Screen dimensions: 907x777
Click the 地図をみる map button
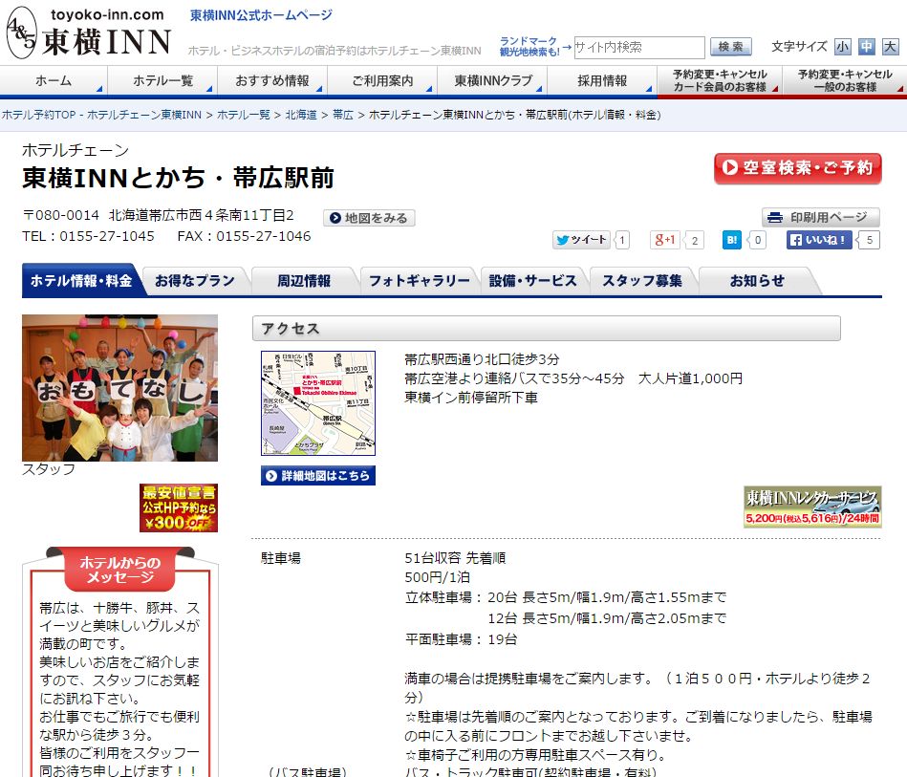coord(369,218)
